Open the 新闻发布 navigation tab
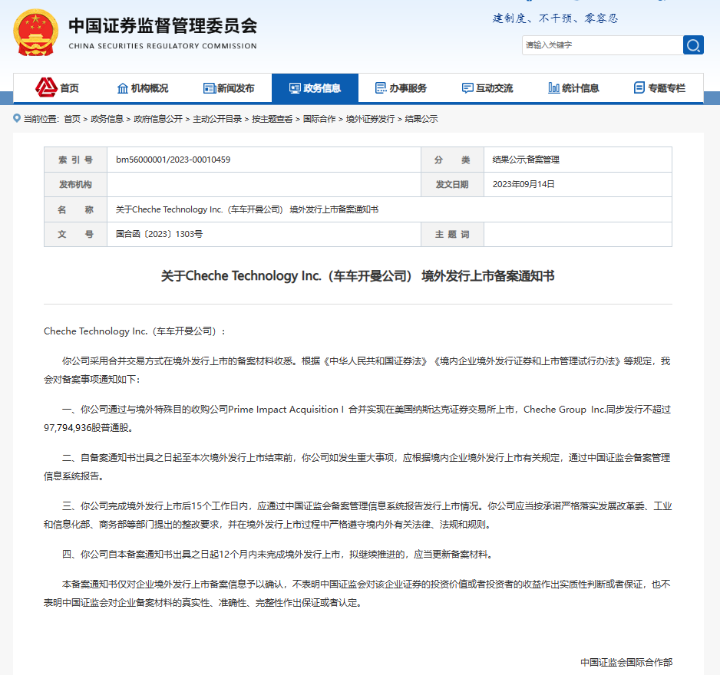This screenshot has width=720, height=675. pos(229,88)
